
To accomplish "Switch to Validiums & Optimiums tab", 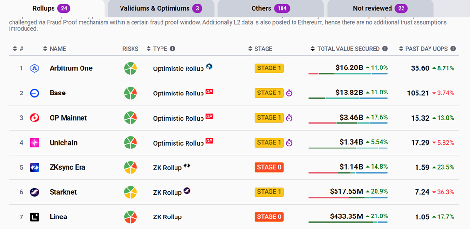I will click(x=161, y=8).
